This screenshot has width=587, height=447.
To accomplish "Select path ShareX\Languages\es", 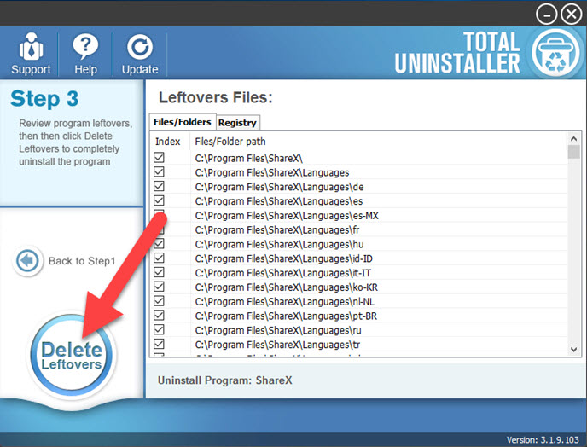I will coord(279,201).
